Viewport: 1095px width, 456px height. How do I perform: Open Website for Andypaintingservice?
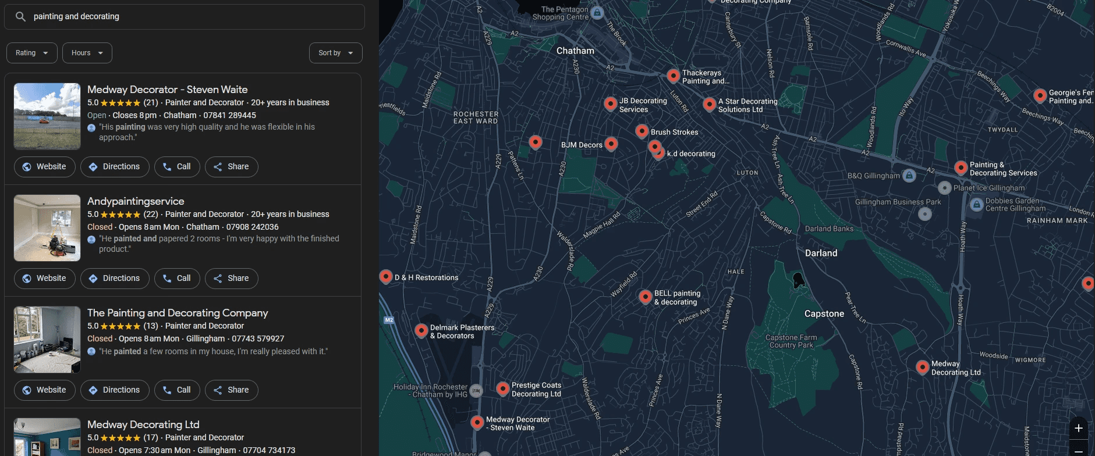pyautogui.click(x=45, y=279)
